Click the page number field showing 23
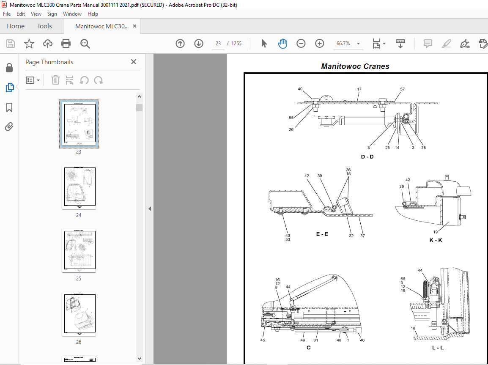The height and width of the screenshot is (365, 488). point(218,44)
